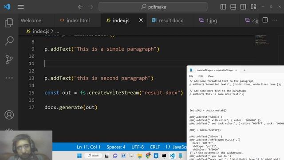Click the VS Code logo in the title bar

[7, 7]
